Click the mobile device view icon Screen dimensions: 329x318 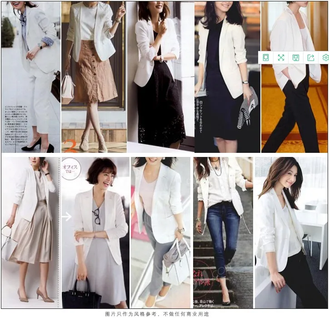point(266,58)
